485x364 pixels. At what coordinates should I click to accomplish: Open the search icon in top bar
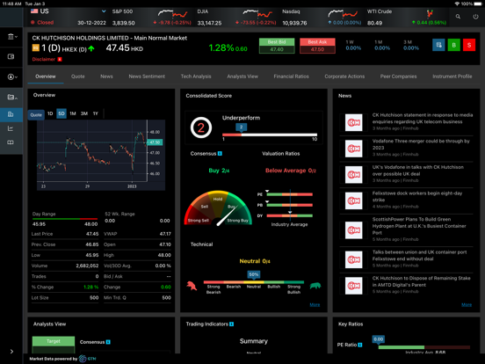458,17
